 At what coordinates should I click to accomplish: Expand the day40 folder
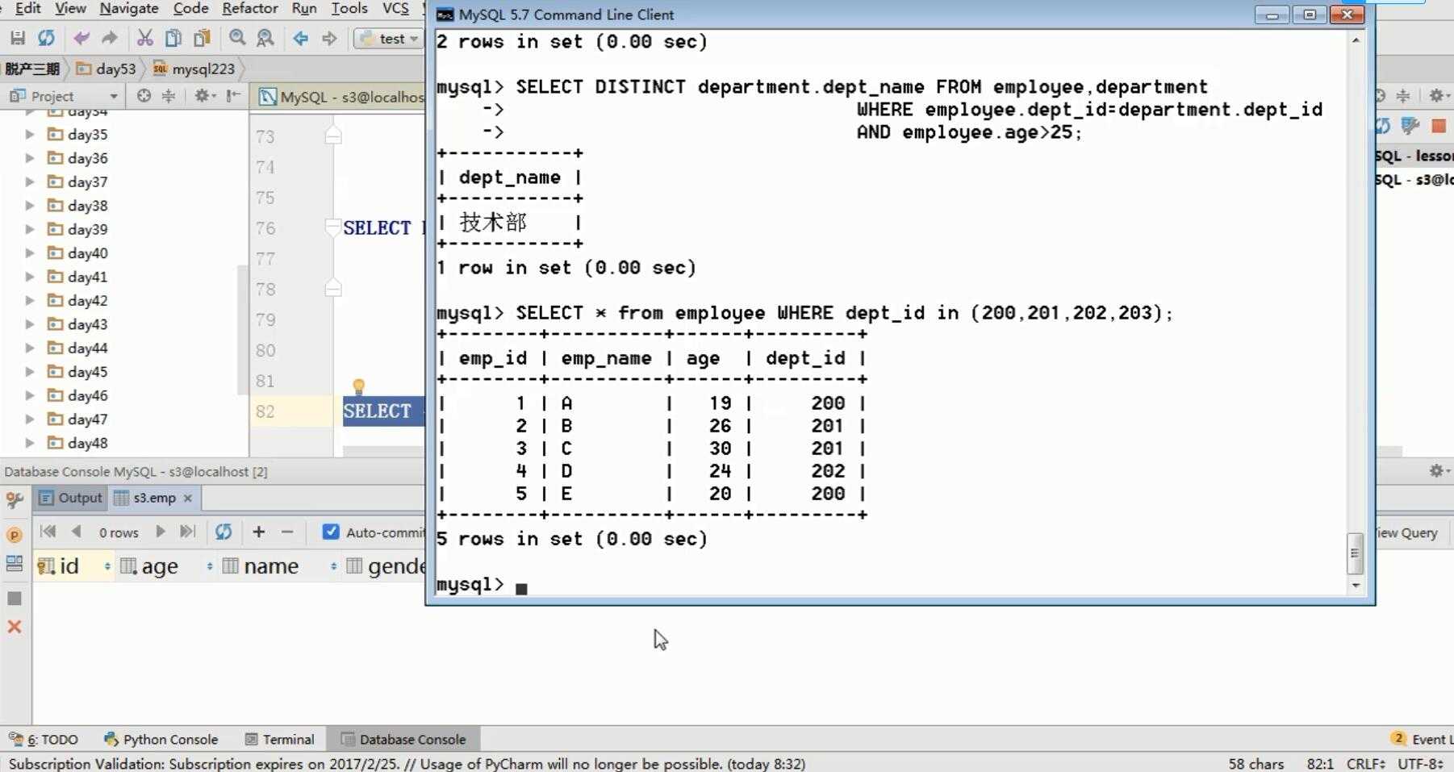[x=30, y=252]
